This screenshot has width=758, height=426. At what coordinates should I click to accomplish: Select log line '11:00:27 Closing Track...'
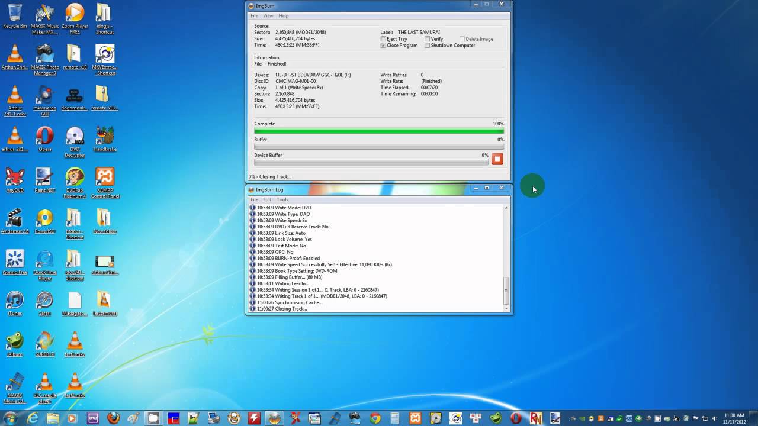click(x=281, y=309)
